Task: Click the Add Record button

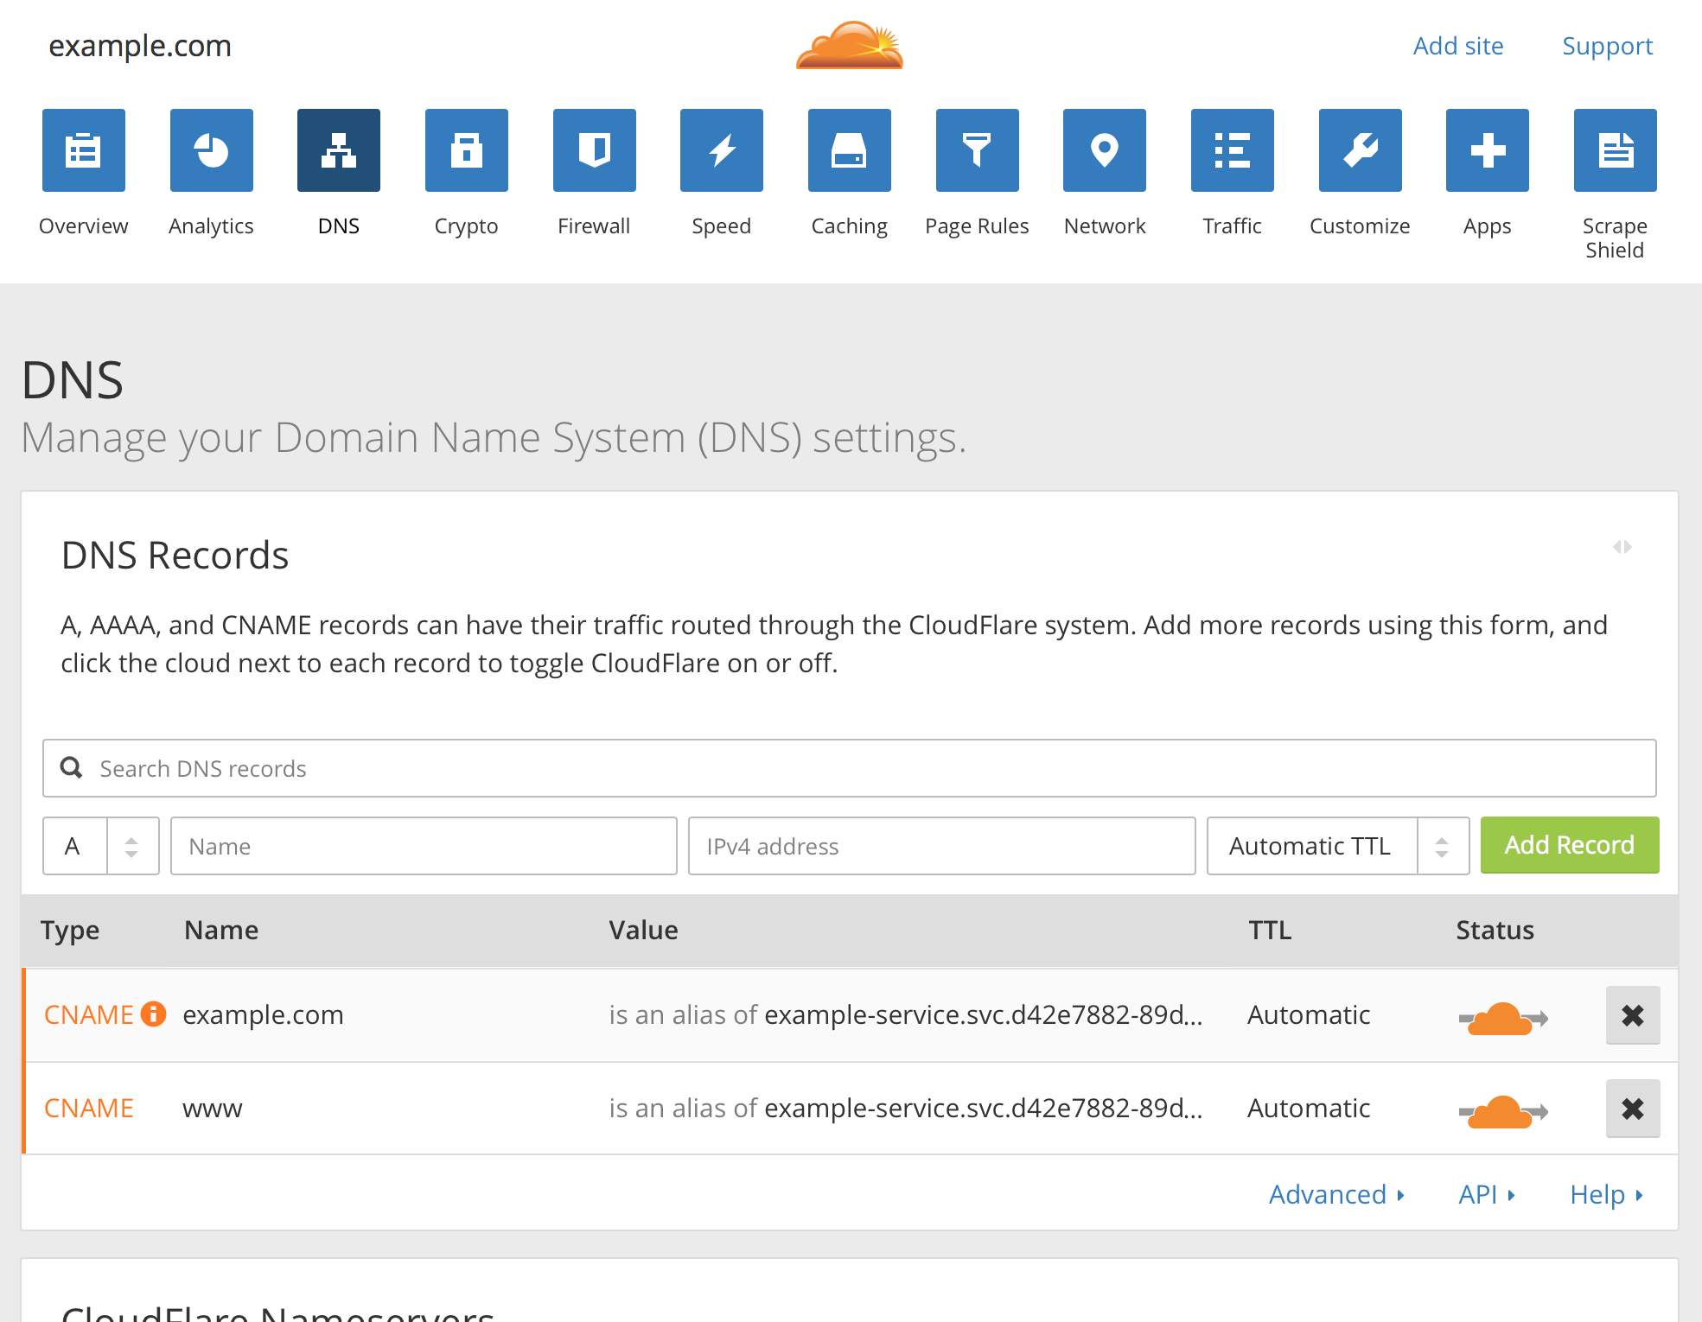Action: click(1570, 845)
